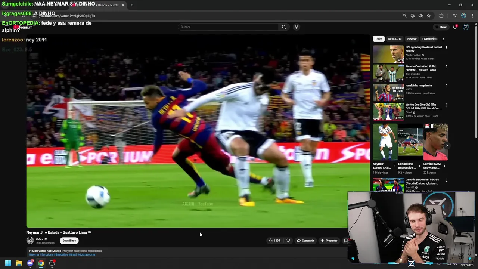Open the We Are One (Ole Ola) thumbnail
The height and width of the screenshot is (269, 478).
388,111
